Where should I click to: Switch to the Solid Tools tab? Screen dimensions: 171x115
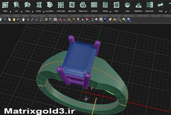coord(103,16)
